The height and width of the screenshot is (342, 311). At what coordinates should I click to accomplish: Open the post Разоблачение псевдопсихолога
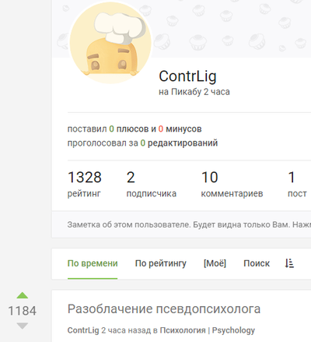pyautogui.click(x=164, y=309)
